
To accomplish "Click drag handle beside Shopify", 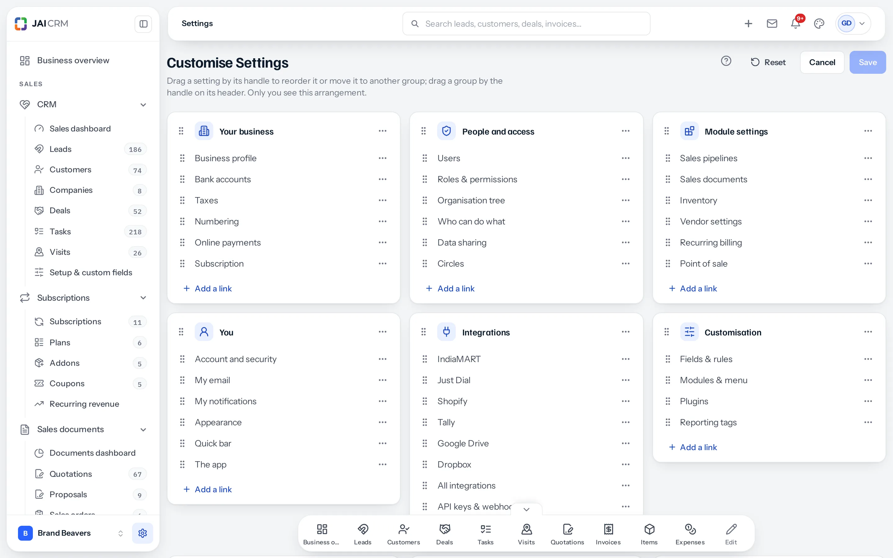I will (425, 401).
